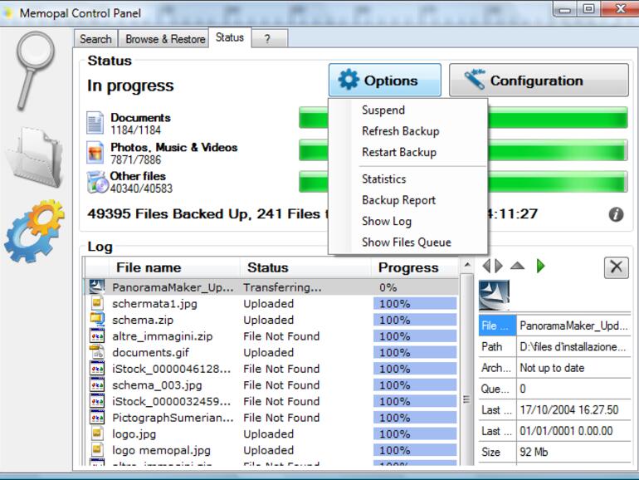Viewport: 639px width, 480px height.
Task: Click the green play arrow
Action: point(540,267)
